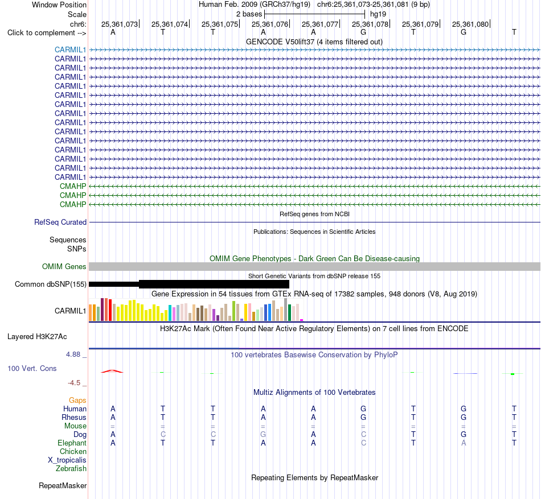Open the OMIM Gene Phenotypes track title
Viewport: 541px width, 499px height.
pos(314,258)
